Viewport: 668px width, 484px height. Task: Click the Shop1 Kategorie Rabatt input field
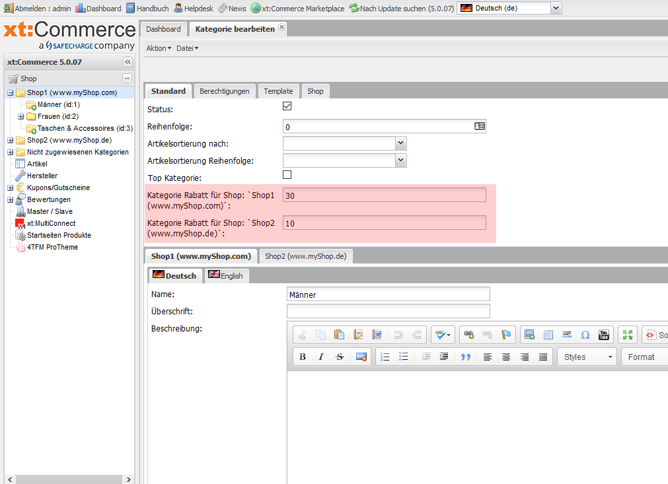coord(384,195)
